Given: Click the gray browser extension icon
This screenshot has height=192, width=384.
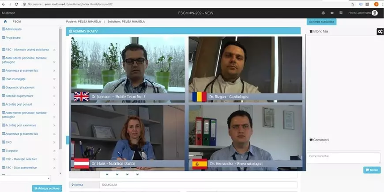Looking at the screenshot, I should tap(367, 4).
